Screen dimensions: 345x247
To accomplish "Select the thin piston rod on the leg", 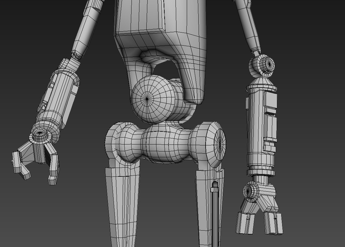I will (x=215, y=214).
